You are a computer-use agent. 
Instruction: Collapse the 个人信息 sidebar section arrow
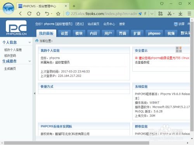29,43
